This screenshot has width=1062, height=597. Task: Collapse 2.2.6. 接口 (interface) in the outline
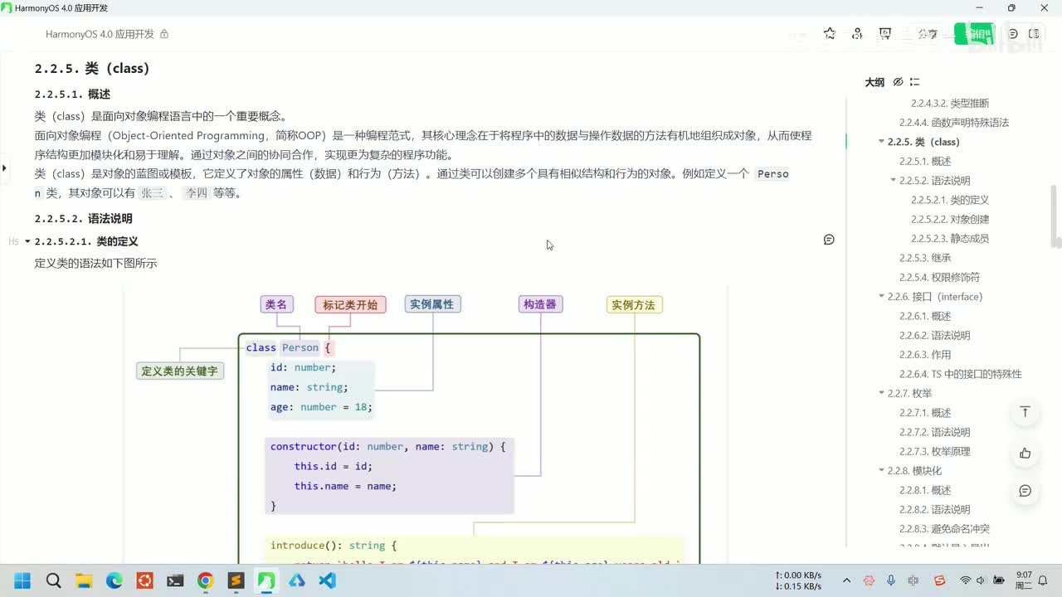point(881,297)
